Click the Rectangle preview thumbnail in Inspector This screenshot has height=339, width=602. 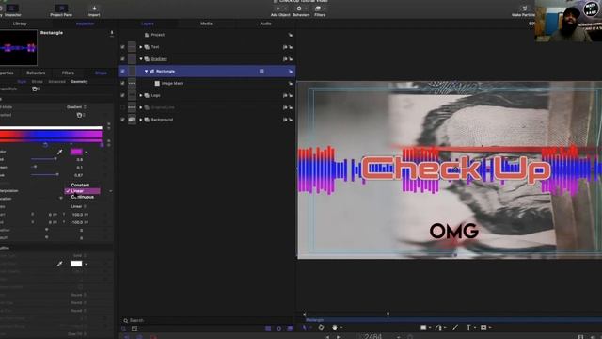pyautogui.click(x=19, y=48)
